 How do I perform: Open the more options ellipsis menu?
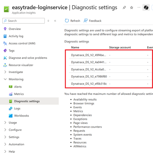pyautogui.click(x=139, y=8)
